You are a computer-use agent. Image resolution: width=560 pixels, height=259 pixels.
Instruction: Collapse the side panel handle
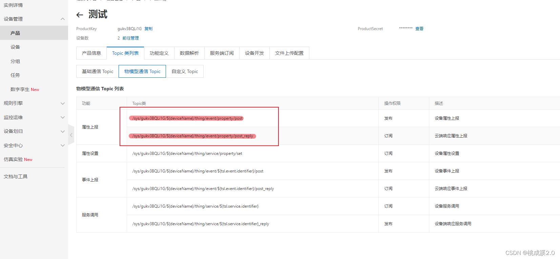(71, 135)
